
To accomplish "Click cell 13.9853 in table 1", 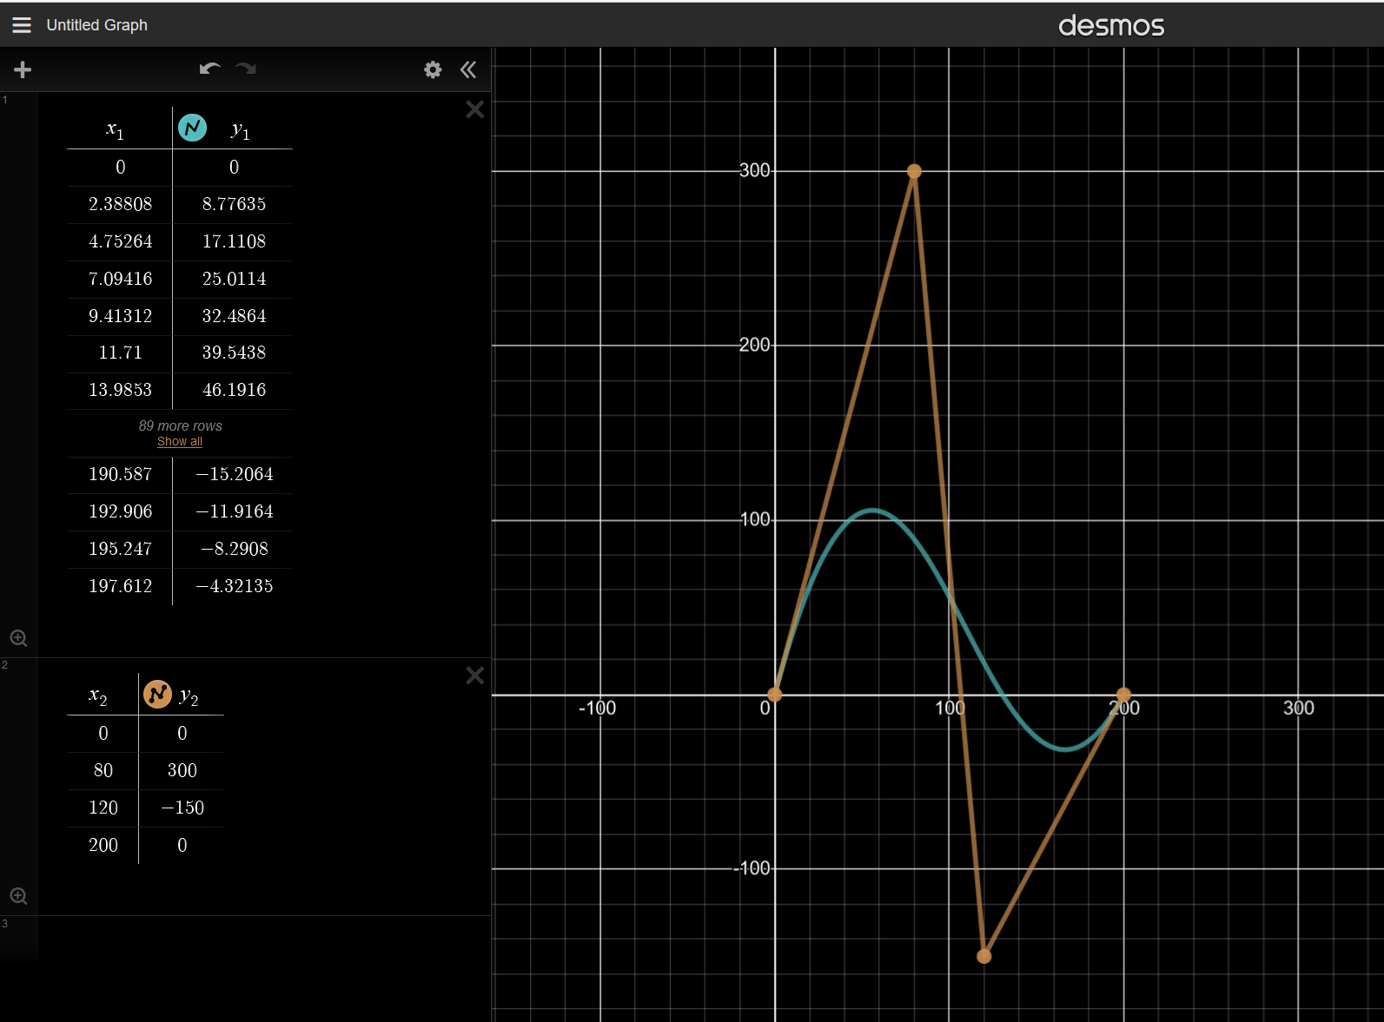I will pyautogui.click(x=120, y=390).
